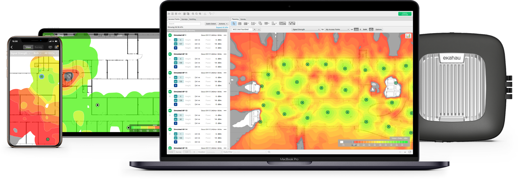Click the Expand All APs link
The width and height of the screenshot is (518, 179).
[222, 27]
